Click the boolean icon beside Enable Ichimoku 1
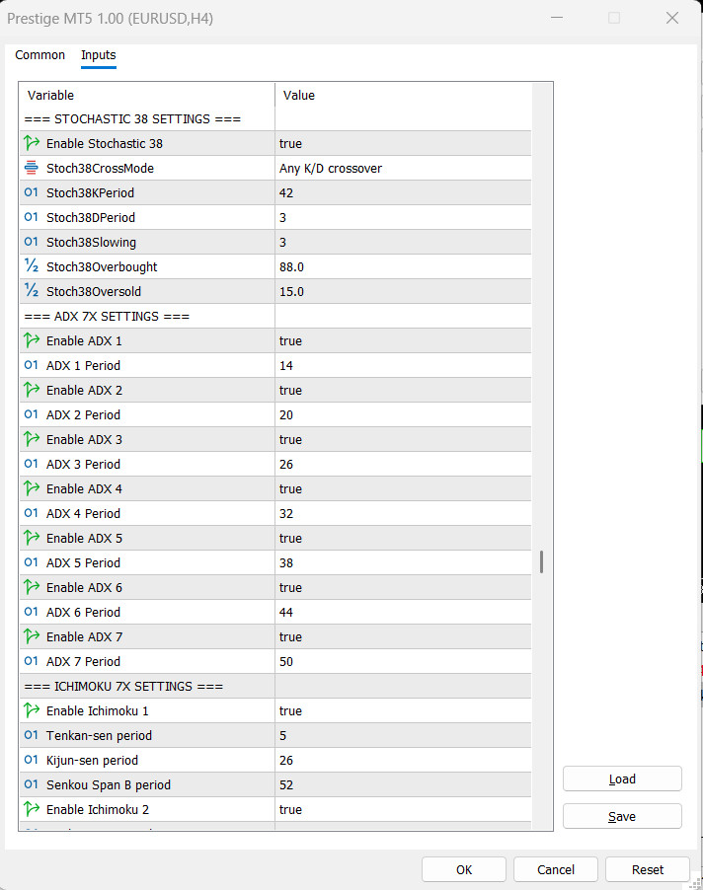 (x=32, y=710)
